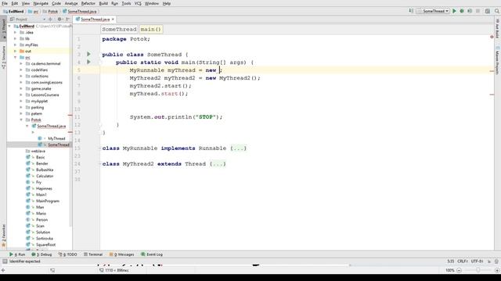
Task: Click the inspector icon at status bar's far right
Action: 496,261
